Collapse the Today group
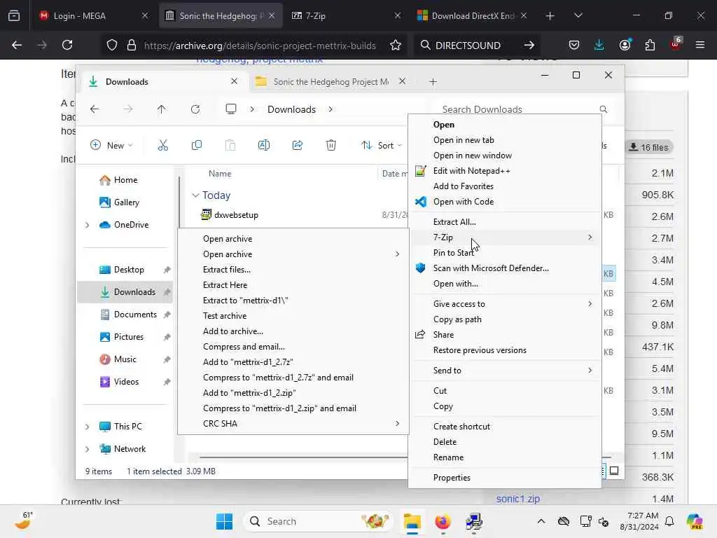 click(x=195, y=195)
